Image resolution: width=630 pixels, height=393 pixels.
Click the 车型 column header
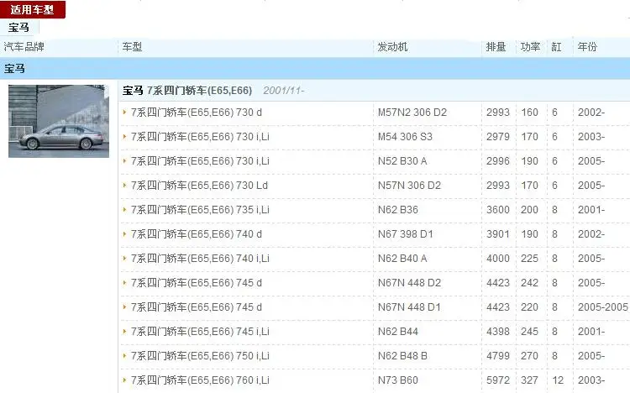tap(132, 47)
